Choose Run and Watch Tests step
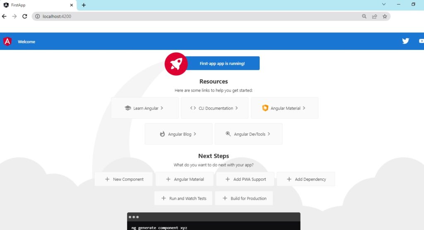The image size is (424, 230). point(183,198)
